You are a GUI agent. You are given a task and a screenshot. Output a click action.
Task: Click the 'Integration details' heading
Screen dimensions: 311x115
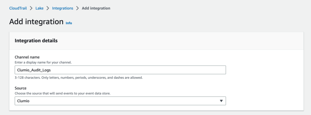pos(36,41)
